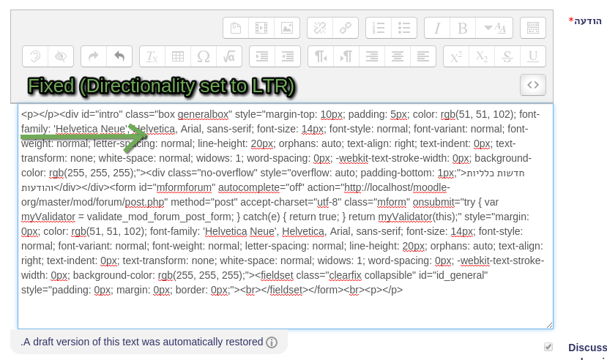Open the equation editor square-root icon

point(228,56)
